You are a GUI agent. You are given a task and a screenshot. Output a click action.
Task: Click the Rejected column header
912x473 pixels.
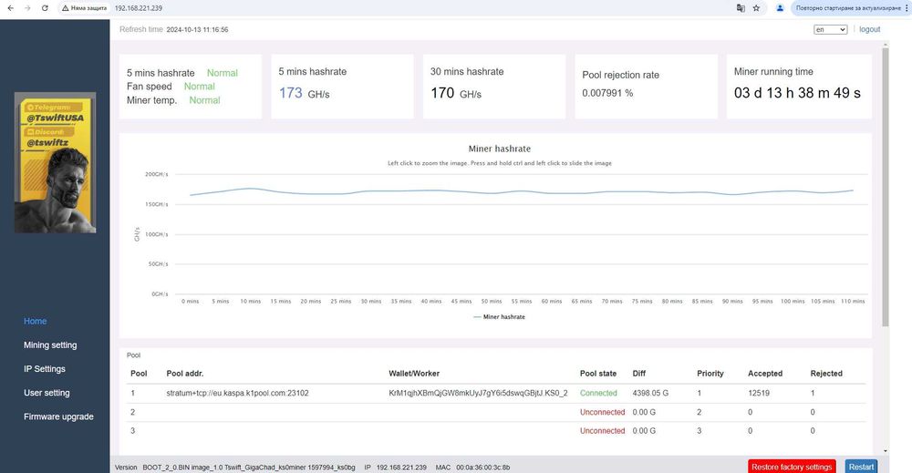coord(826,373)
